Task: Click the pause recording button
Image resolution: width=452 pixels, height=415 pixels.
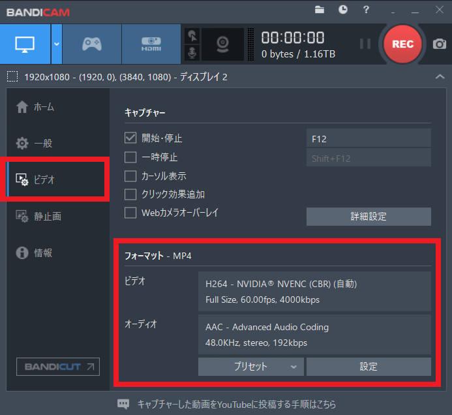Action: (365, 44)
